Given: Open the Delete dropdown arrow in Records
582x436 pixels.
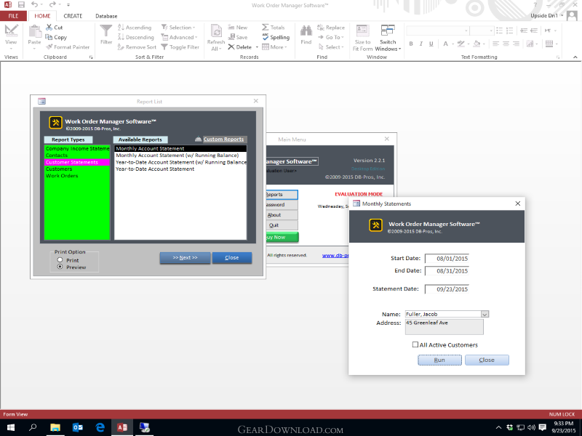Looking at the screenshot, I should 257,47.
